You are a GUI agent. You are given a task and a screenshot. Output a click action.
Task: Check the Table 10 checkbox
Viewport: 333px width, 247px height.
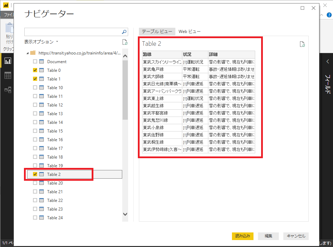tap(35, 88)
